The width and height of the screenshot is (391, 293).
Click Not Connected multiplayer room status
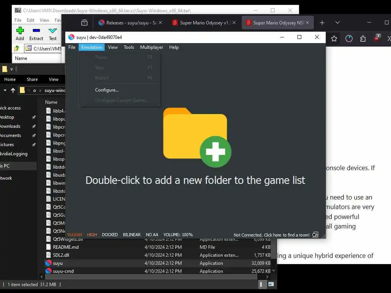271,235
